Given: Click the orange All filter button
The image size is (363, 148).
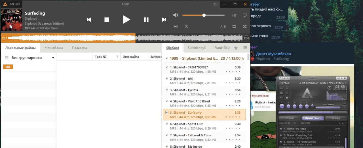Looking at the screenshot, I should [8, 67].
